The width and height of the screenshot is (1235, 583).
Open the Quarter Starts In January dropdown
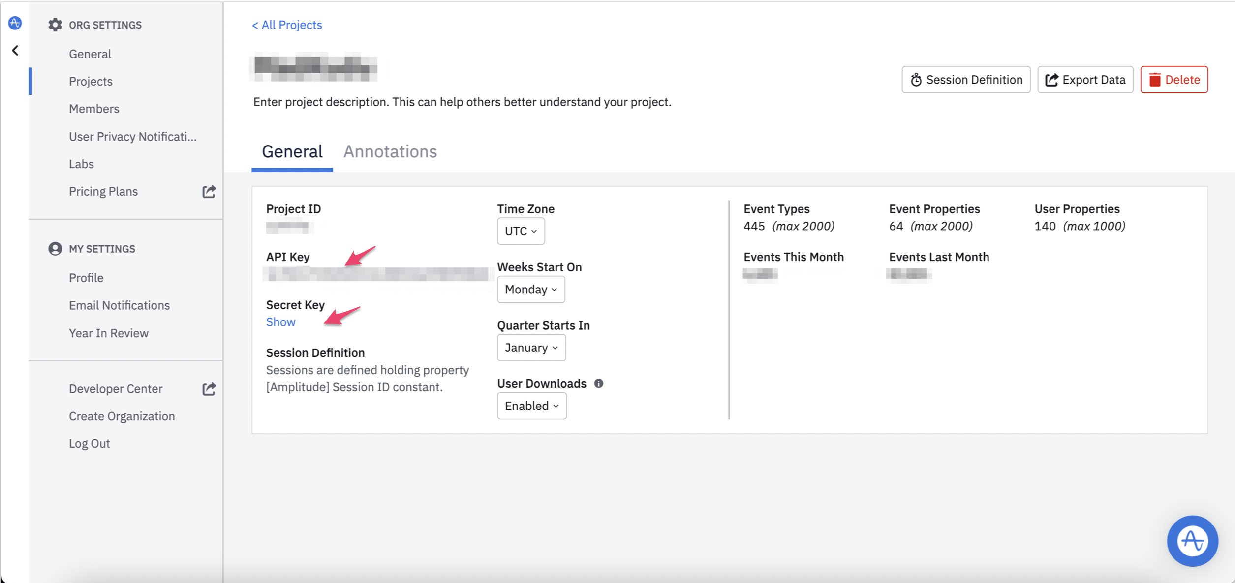click(x=531, y=348)
